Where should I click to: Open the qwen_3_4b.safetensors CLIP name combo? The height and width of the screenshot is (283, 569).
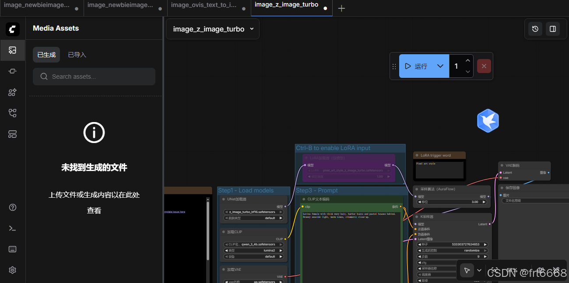[253, 245]
